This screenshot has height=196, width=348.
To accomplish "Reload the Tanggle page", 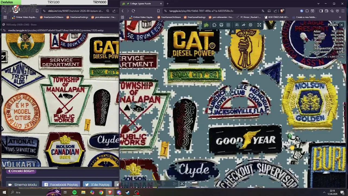I will point(133,11).
